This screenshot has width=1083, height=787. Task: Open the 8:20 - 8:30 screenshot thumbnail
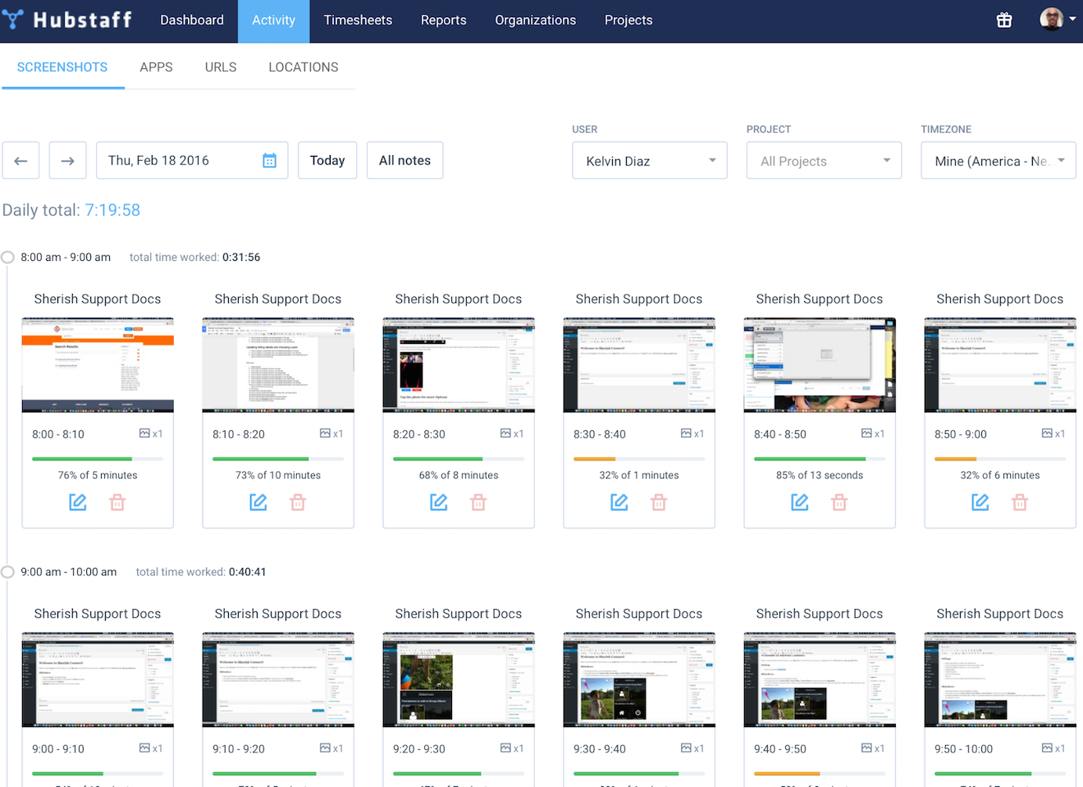(x=459, y=365)
